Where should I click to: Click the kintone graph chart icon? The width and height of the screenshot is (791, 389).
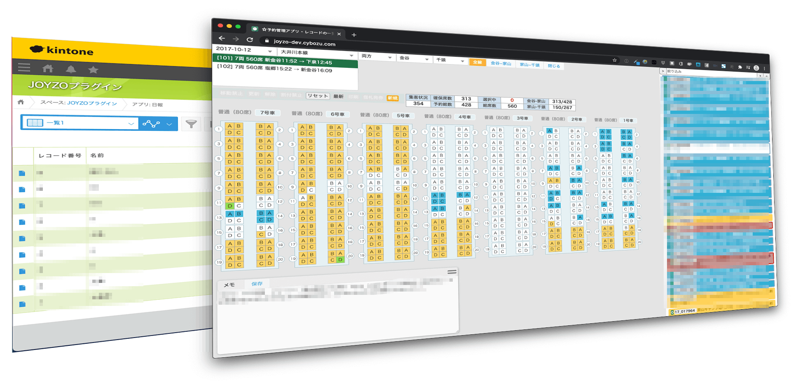(x=151, y=123)
